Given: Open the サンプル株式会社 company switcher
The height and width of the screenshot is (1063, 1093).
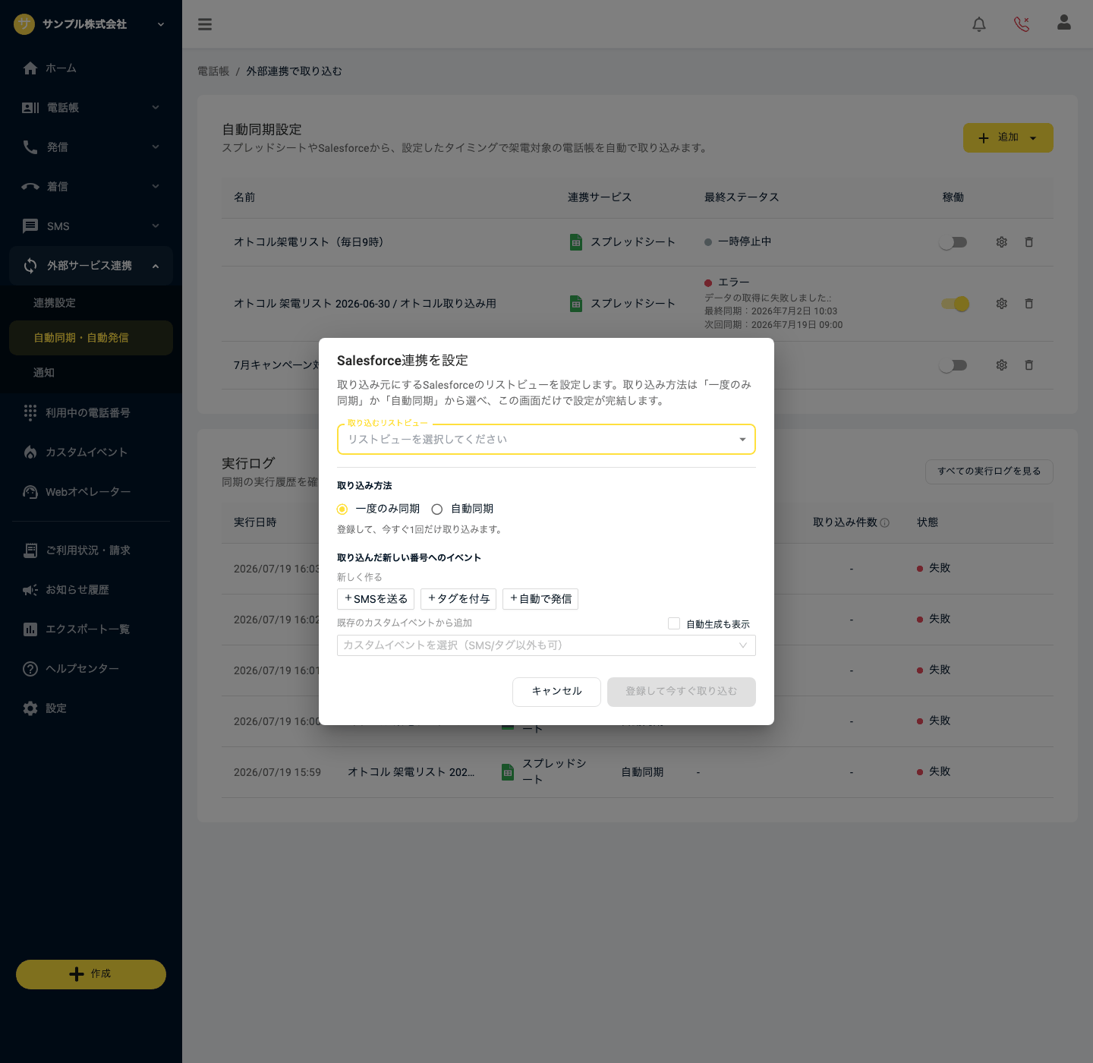Looking at the screenshot, I should (90, 24).
